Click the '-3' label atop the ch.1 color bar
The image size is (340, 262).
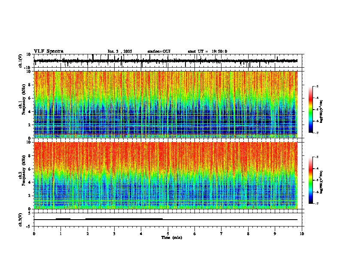point(316,86)
